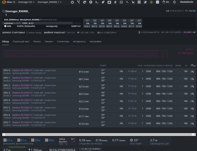The height and width of the screenshot is (151, 197).
Task: Click the refresh arrows icon
Action: [175, 2]
